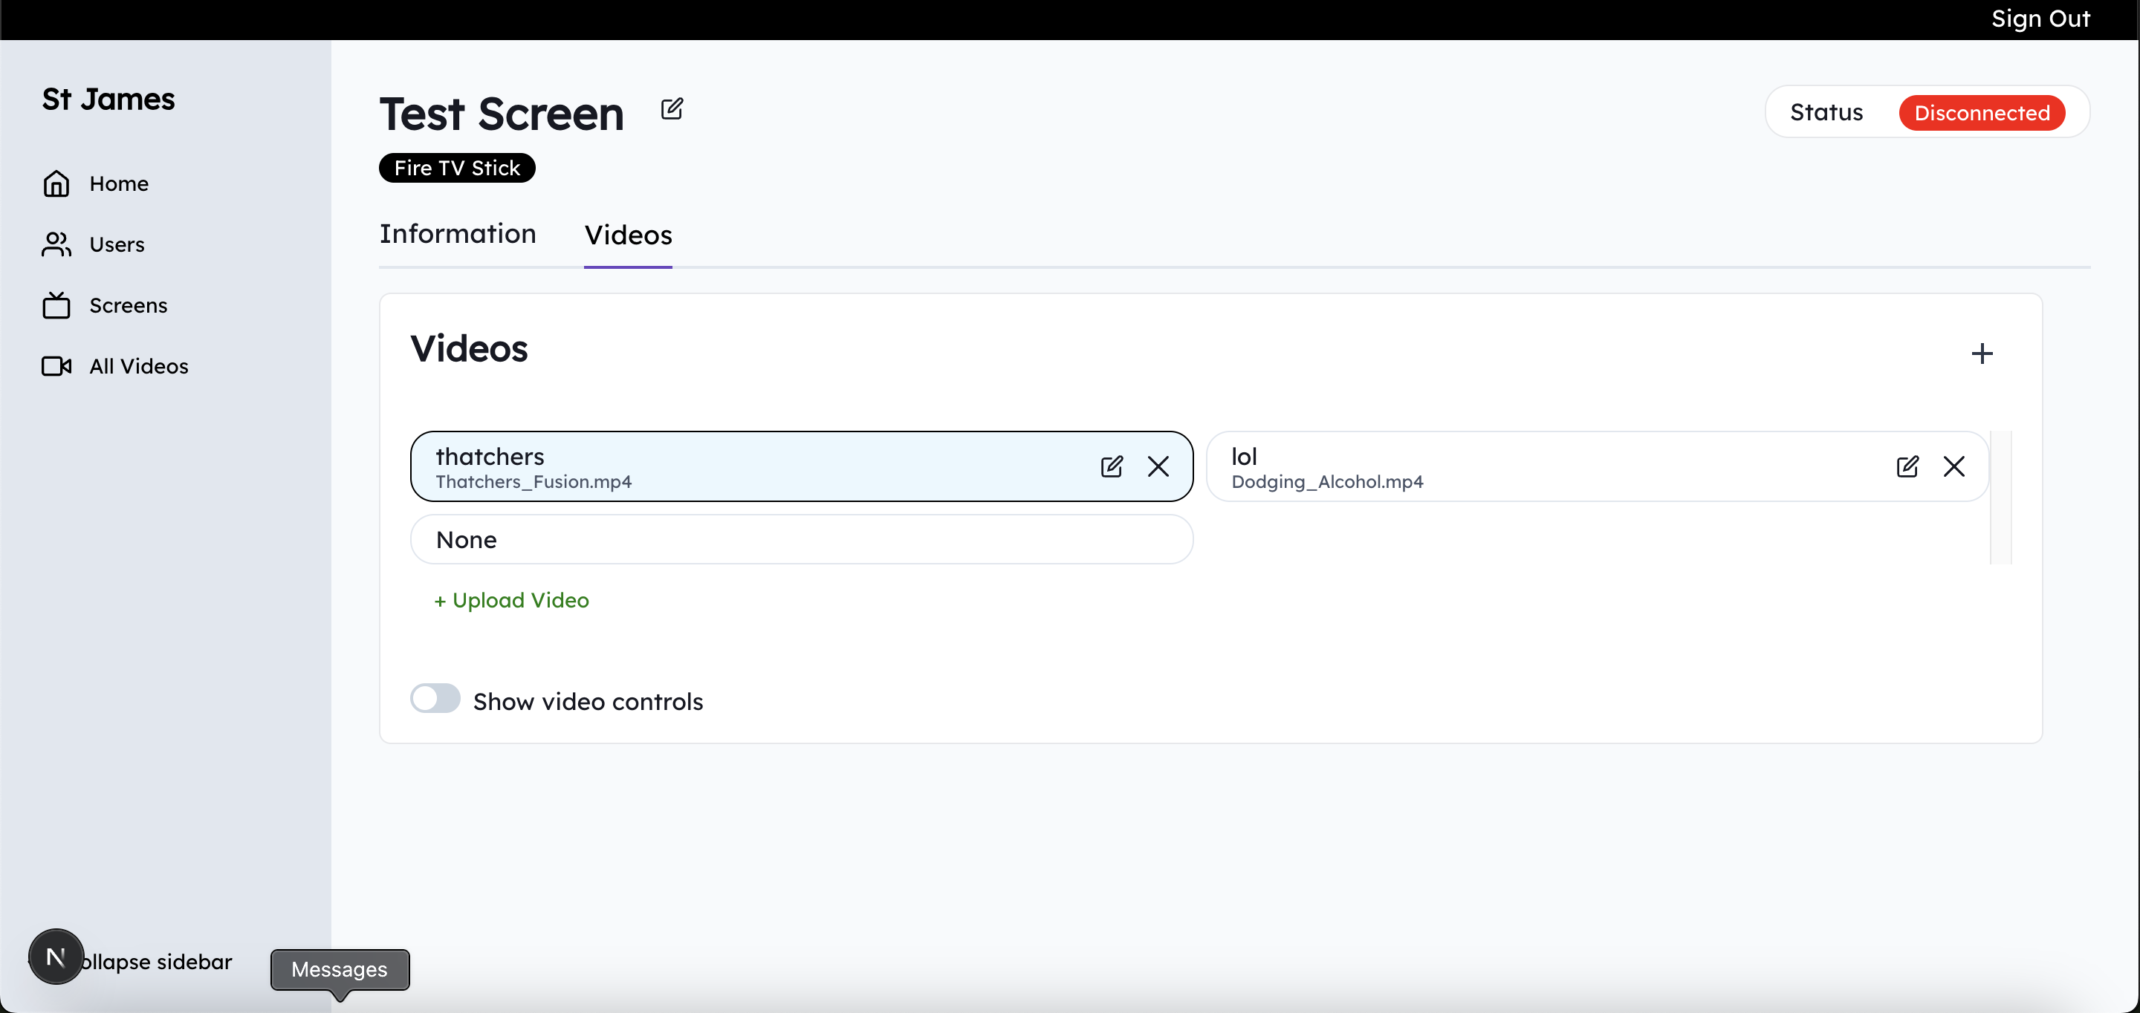Screen dimensions: 2140x1013
Task: Click the Upload Video link
Action: pyautogui.click(x=511, y=600)
